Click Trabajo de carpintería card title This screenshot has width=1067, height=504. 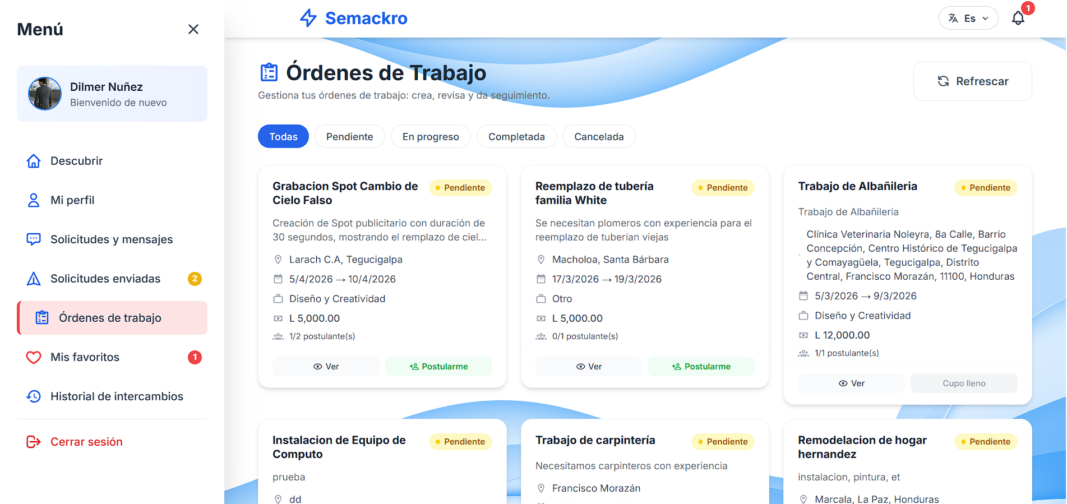(595, 440)
